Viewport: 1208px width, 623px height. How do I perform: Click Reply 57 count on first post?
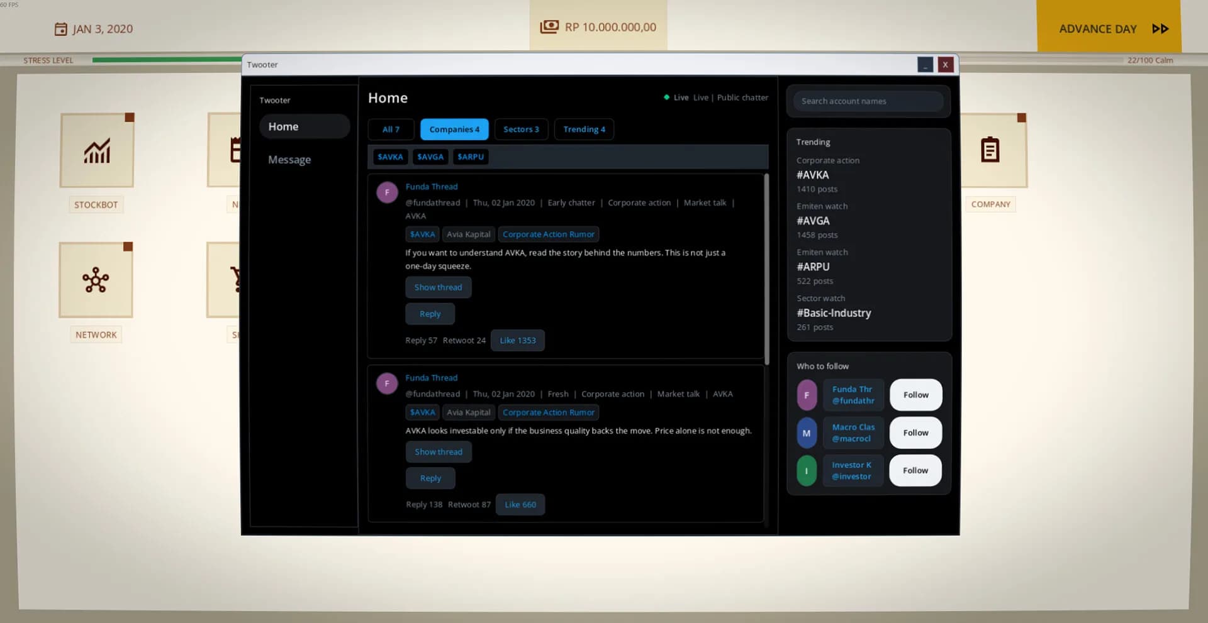421,341
